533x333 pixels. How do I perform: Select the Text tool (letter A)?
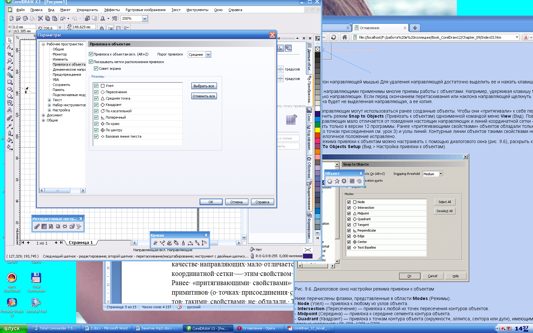10,110
